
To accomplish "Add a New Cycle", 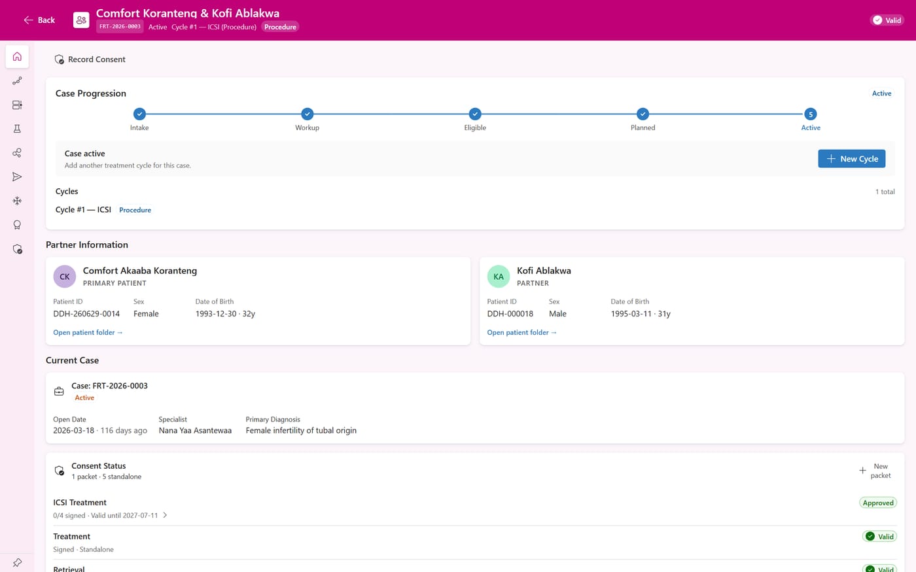I will tap(851, 159).
